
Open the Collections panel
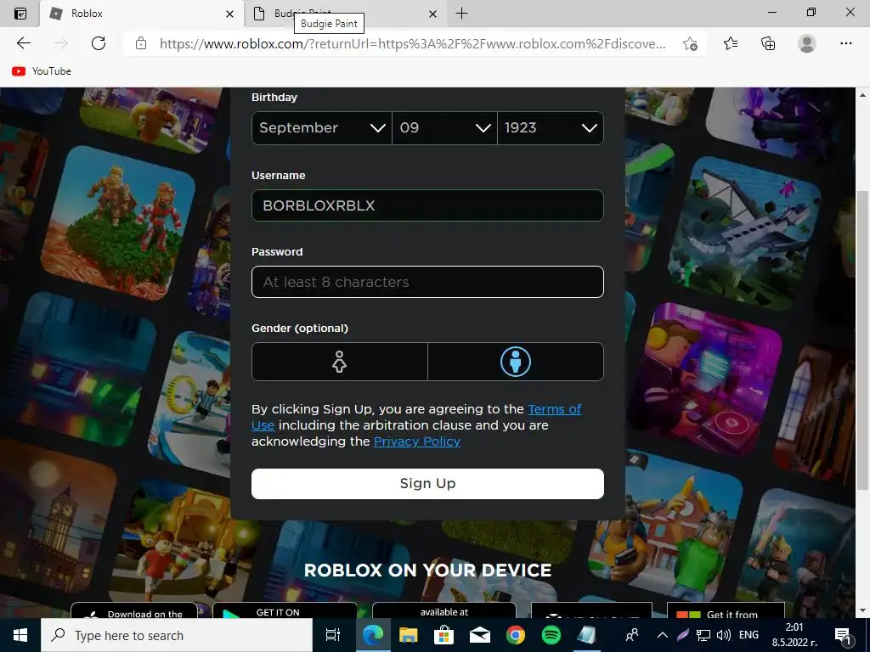coord(768,43)
